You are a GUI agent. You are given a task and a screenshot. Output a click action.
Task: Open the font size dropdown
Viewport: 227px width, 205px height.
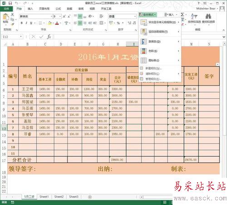60,16
